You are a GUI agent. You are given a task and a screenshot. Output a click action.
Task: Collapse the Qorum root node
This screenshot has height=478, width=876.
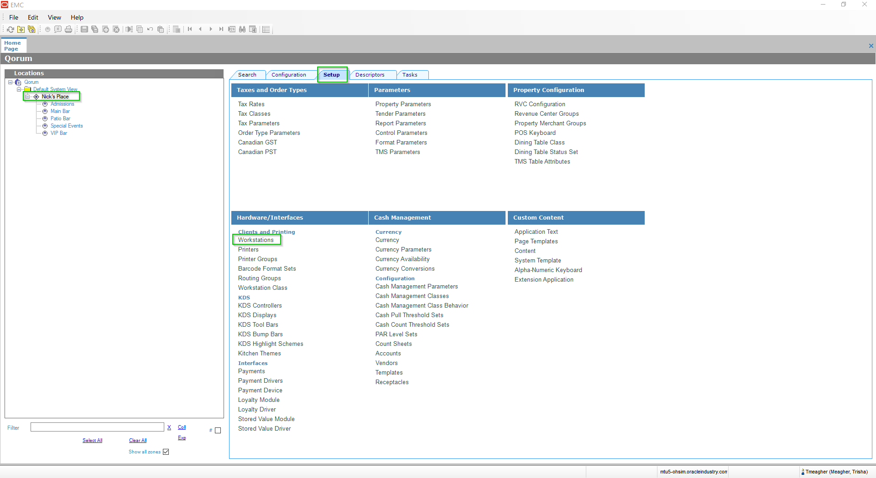click(10, 82)
